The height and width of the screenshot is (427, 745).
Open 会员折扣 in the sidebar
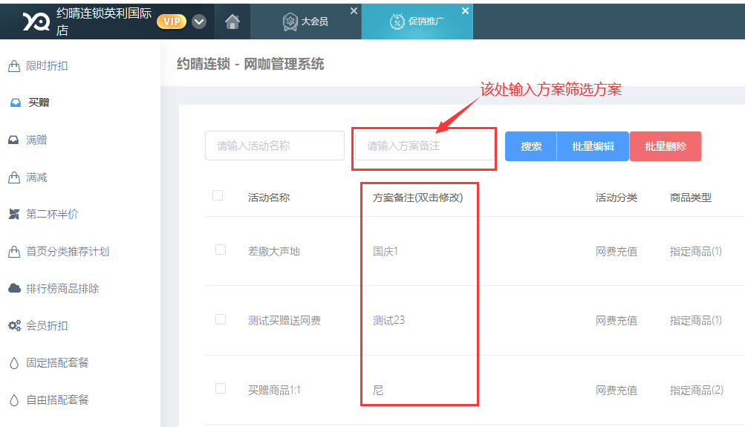tap(47, 325)
